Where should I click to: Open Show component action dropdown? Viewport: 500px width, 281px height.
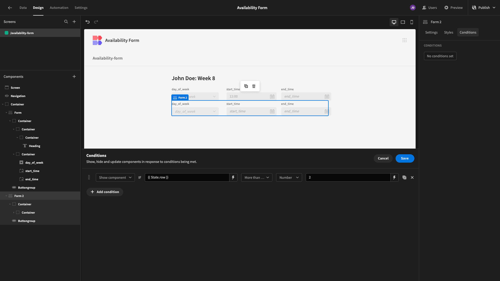click(x=115, y=177)
